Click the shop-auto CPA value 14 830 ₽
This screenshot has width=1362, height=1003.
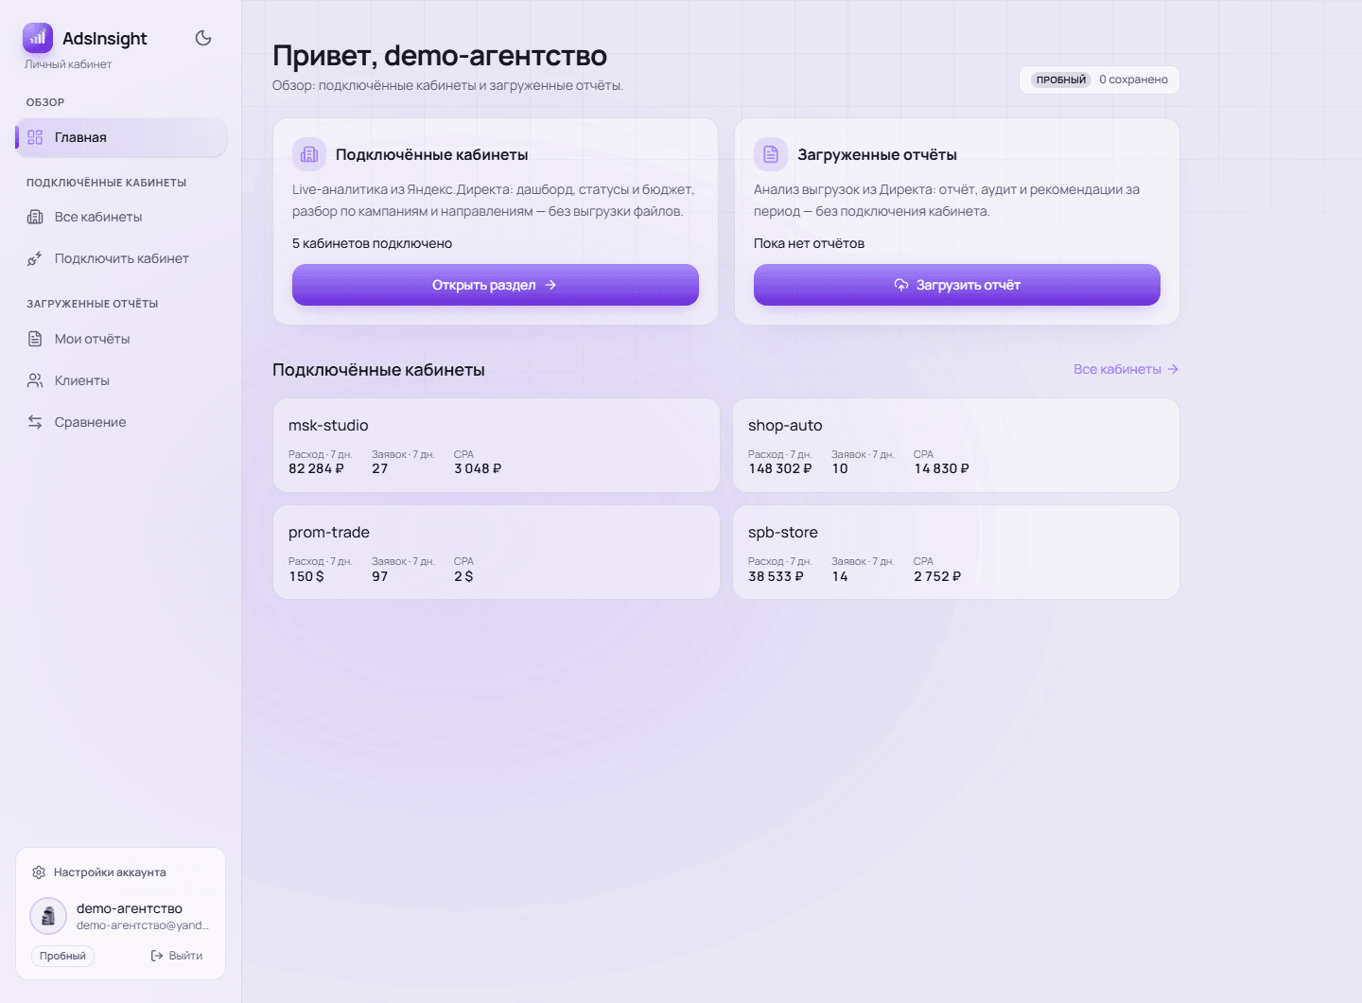[x=941, y=468]
